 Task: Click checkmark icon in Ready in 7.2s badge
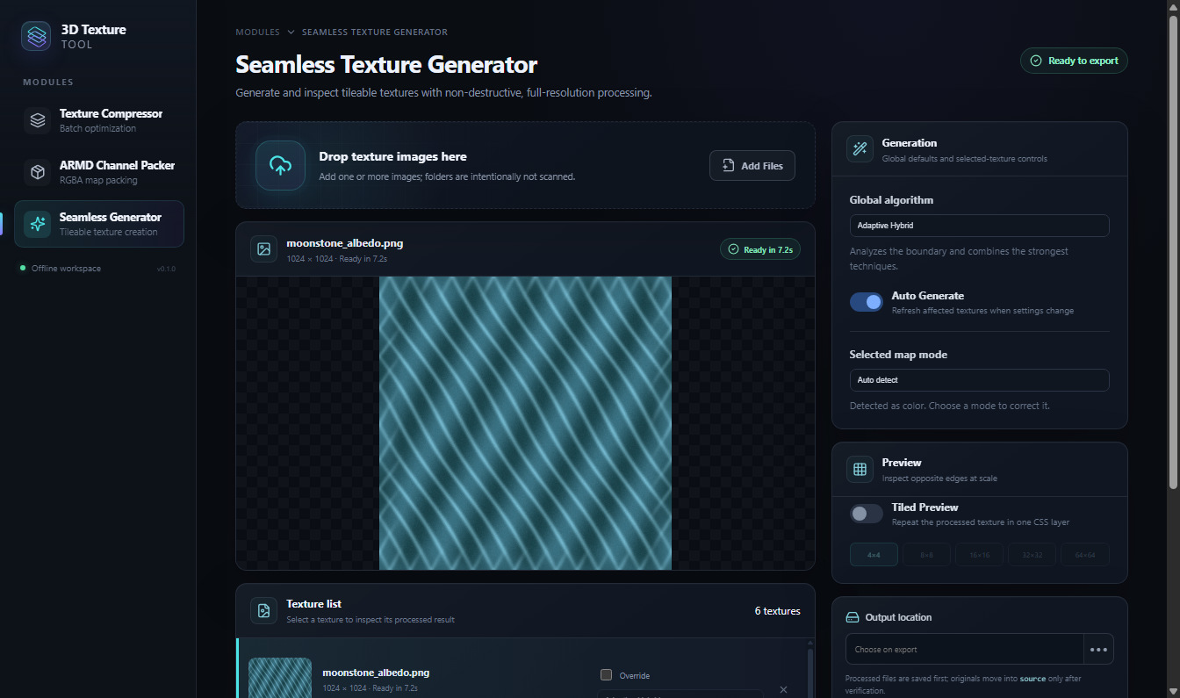734,250
